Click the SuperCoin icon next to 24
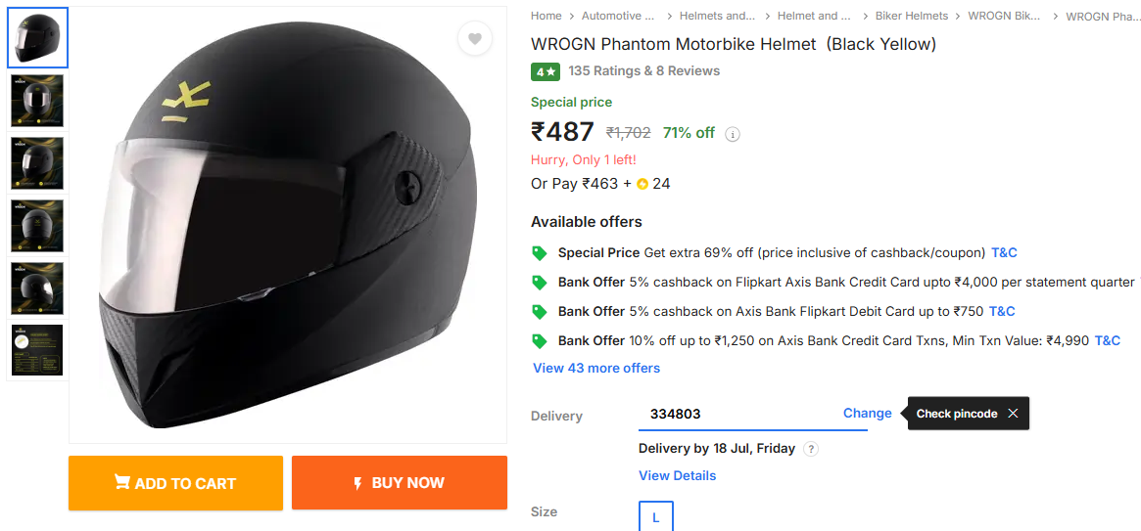The width and height of the screenshot is (1141, 531). [x=642, y=184]
